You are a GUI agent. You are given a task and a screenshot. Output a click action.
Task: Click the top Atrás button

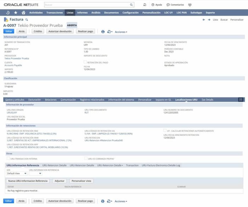22,31
